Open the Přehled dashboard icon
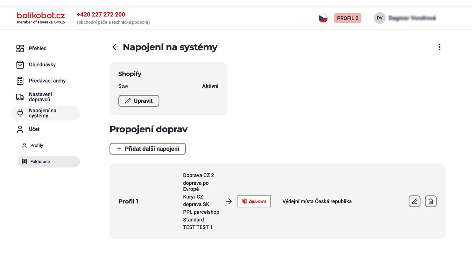Viewport: 472px width, 265px height. point(20,48)
